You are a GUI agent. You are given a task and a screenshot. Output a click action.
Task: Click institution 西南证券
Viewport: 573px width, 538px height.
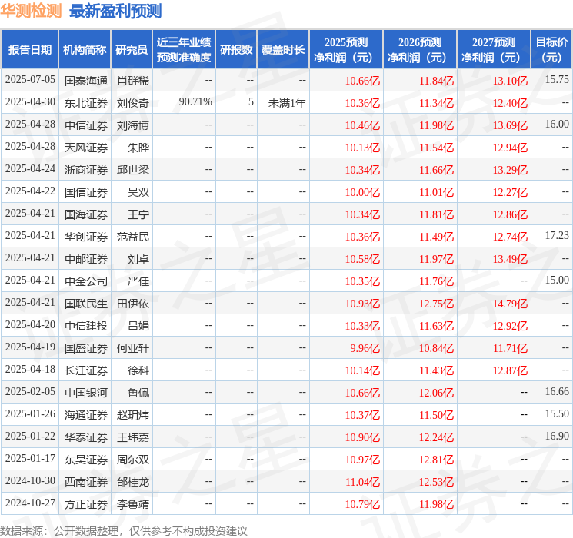[86, 482]
